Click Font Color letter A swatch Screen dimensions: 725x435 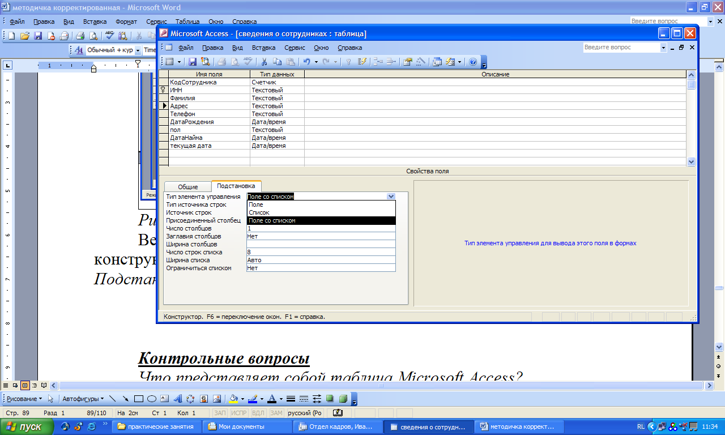pos(272,399)
